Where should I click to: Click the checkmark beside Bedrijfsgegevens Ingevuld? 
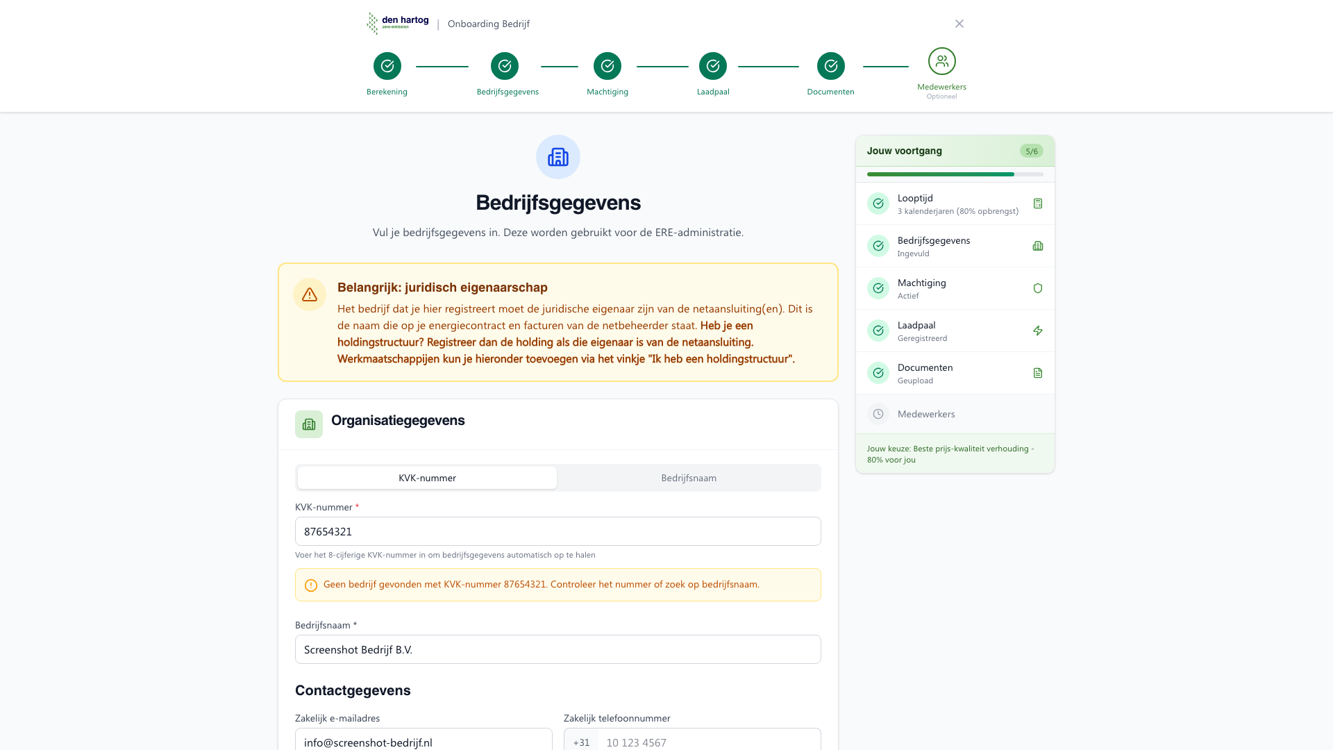878,246
